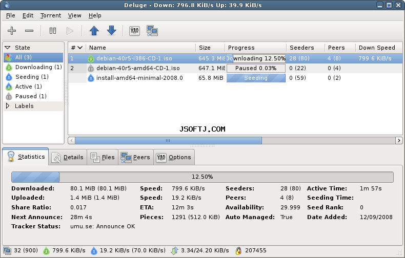This screenshot has width=405, height=258.
Task: Open the Edit menu
Action: tap(28, 15)
